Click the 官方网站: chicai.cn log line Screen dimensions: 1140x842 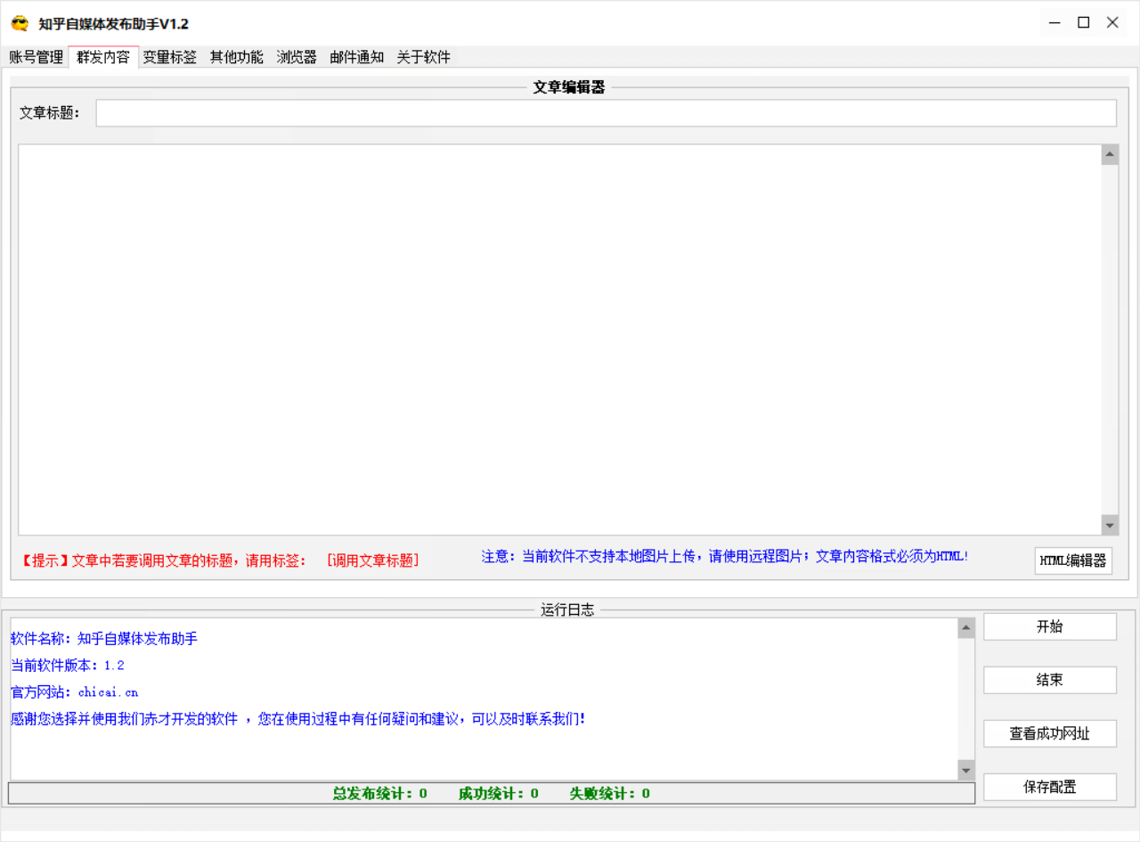pos(75,692)
